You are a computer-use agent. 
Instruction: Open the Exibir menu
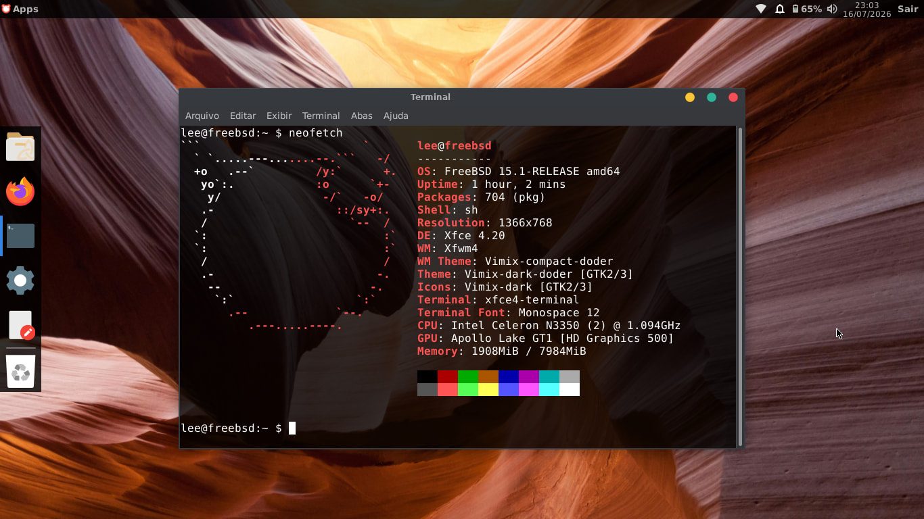[x=279, y=116]
